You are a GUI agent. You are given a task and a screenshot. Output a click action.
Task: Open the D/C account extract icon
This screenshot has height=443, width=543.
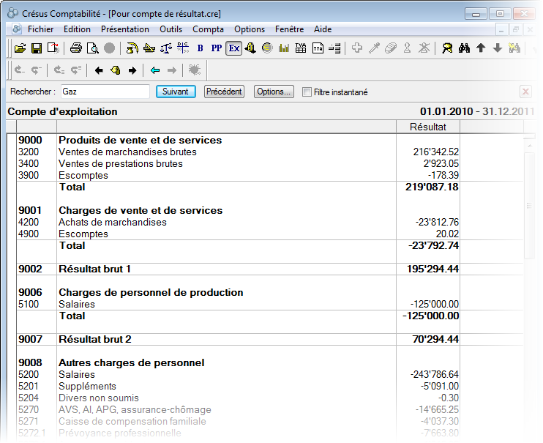(x=183, y=48)
